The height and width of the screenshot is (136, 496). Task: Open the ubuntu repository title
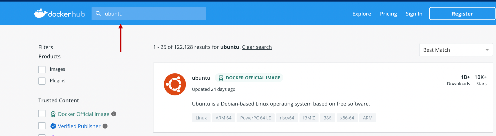(x=201, y=78)
